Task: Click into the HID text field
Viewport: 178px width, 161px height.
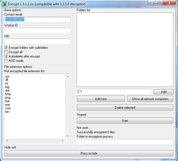Action: pyautogui.click(x=37, y=42)
